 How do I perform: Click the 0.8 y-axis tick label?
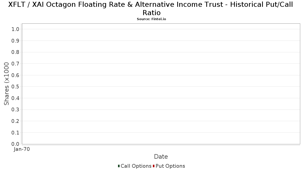click(x=15, y=52)
